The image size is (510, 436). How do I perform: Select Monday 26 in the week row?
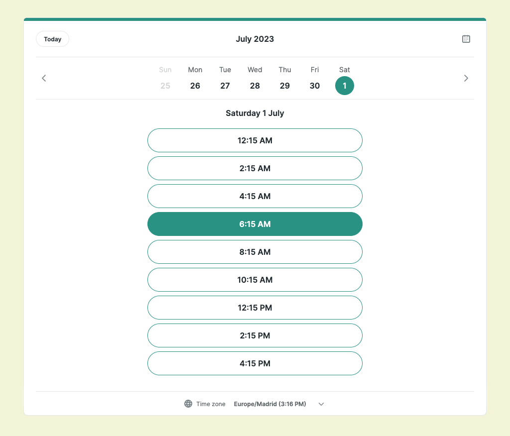pyautogui.click(x=195, y=85)
